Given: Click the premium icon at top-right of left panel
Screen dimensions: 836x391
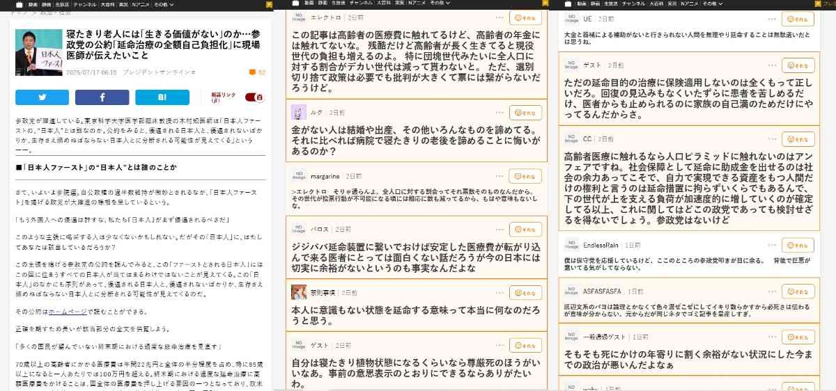Looking at the screenshot, I should tap(268, 4).
